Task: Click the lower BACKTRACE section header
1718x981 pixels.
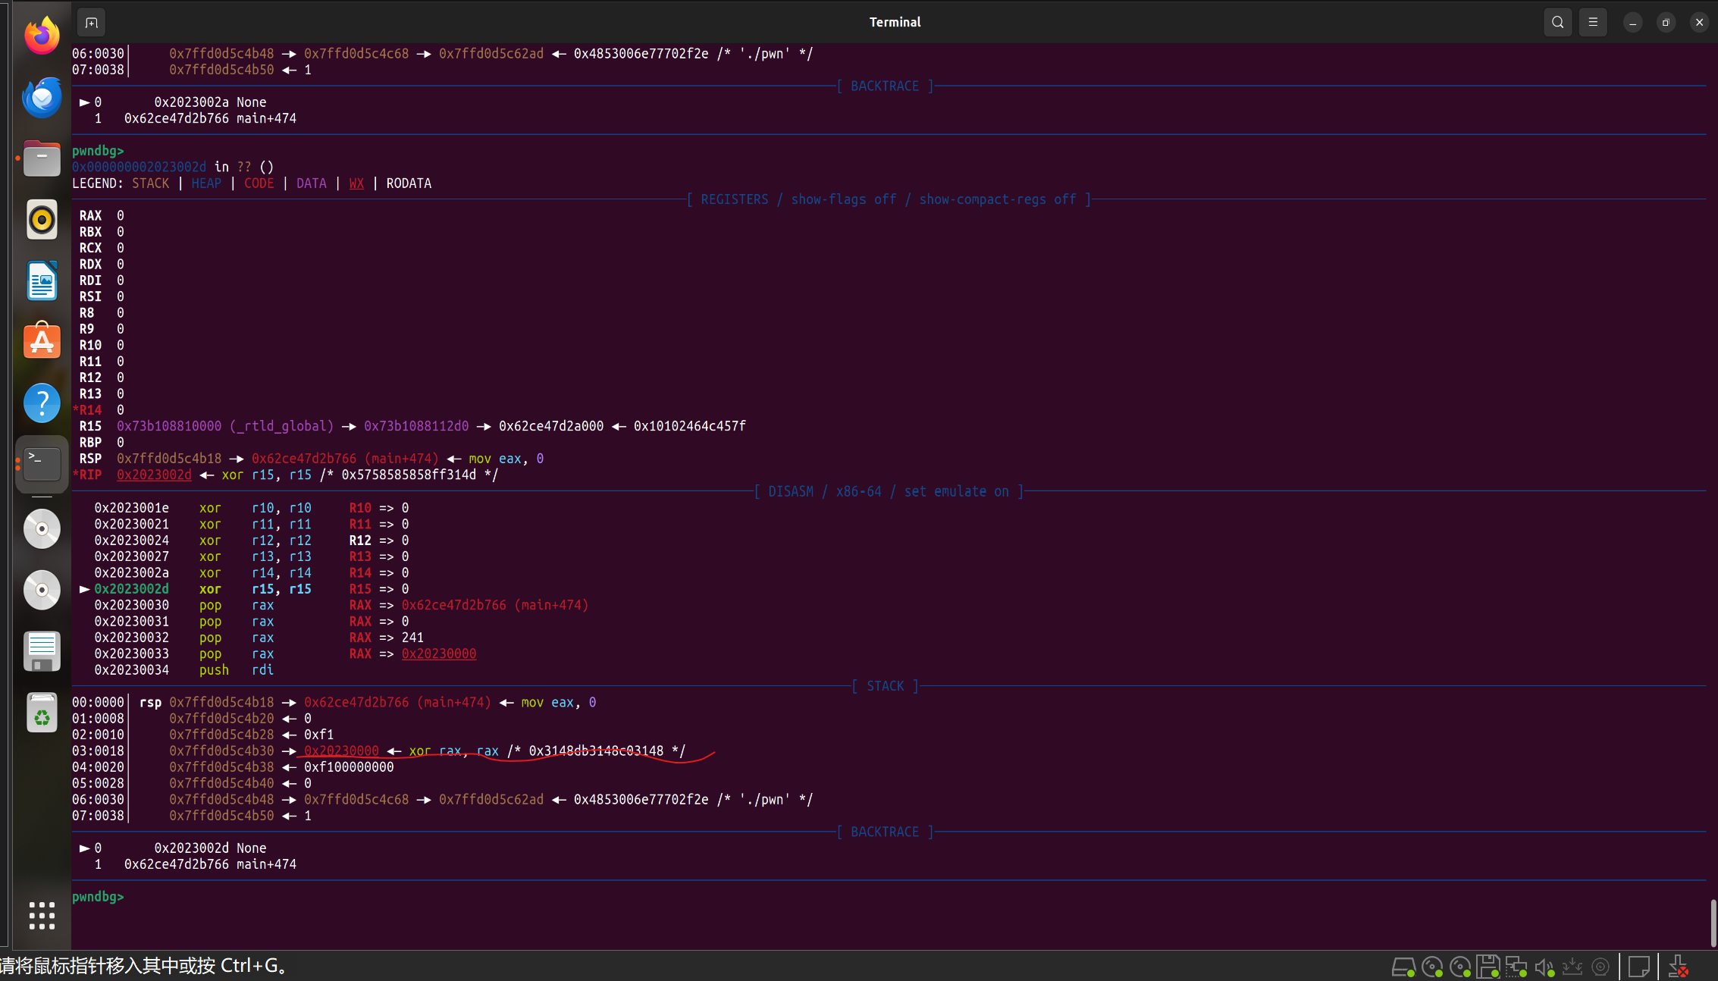Action: point(885,832)
